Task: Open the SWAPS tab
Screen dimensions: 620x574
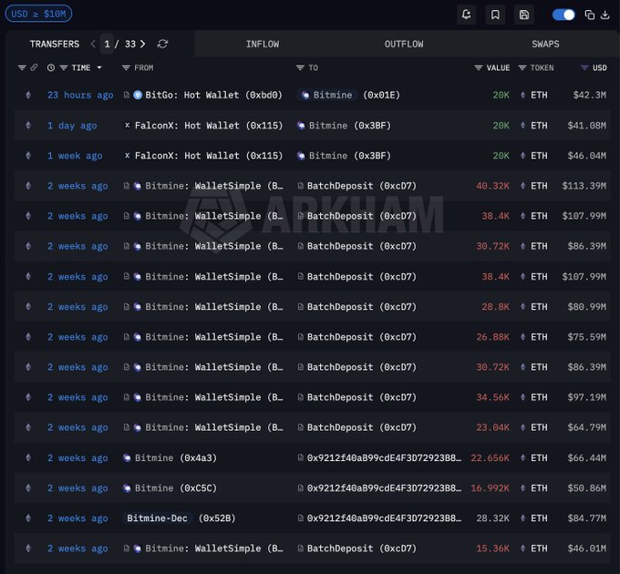Action: click(545, 44)
